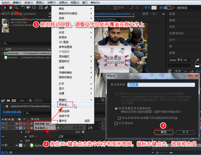Open the 正常 blend mode dropdown for layer 2
201x155 pixels.
pos(94,128)
